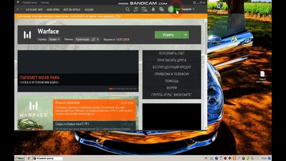Select ПРИВЯЗКА К ТЕЛЕФОНУ in the side menu

(x=172, y=74)
